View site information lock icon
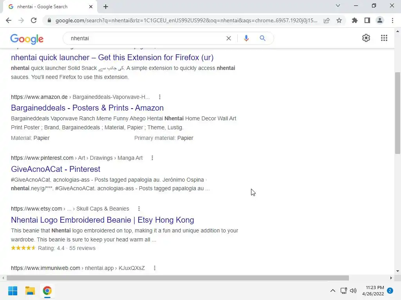401x300 pixels. coord(49,20)
